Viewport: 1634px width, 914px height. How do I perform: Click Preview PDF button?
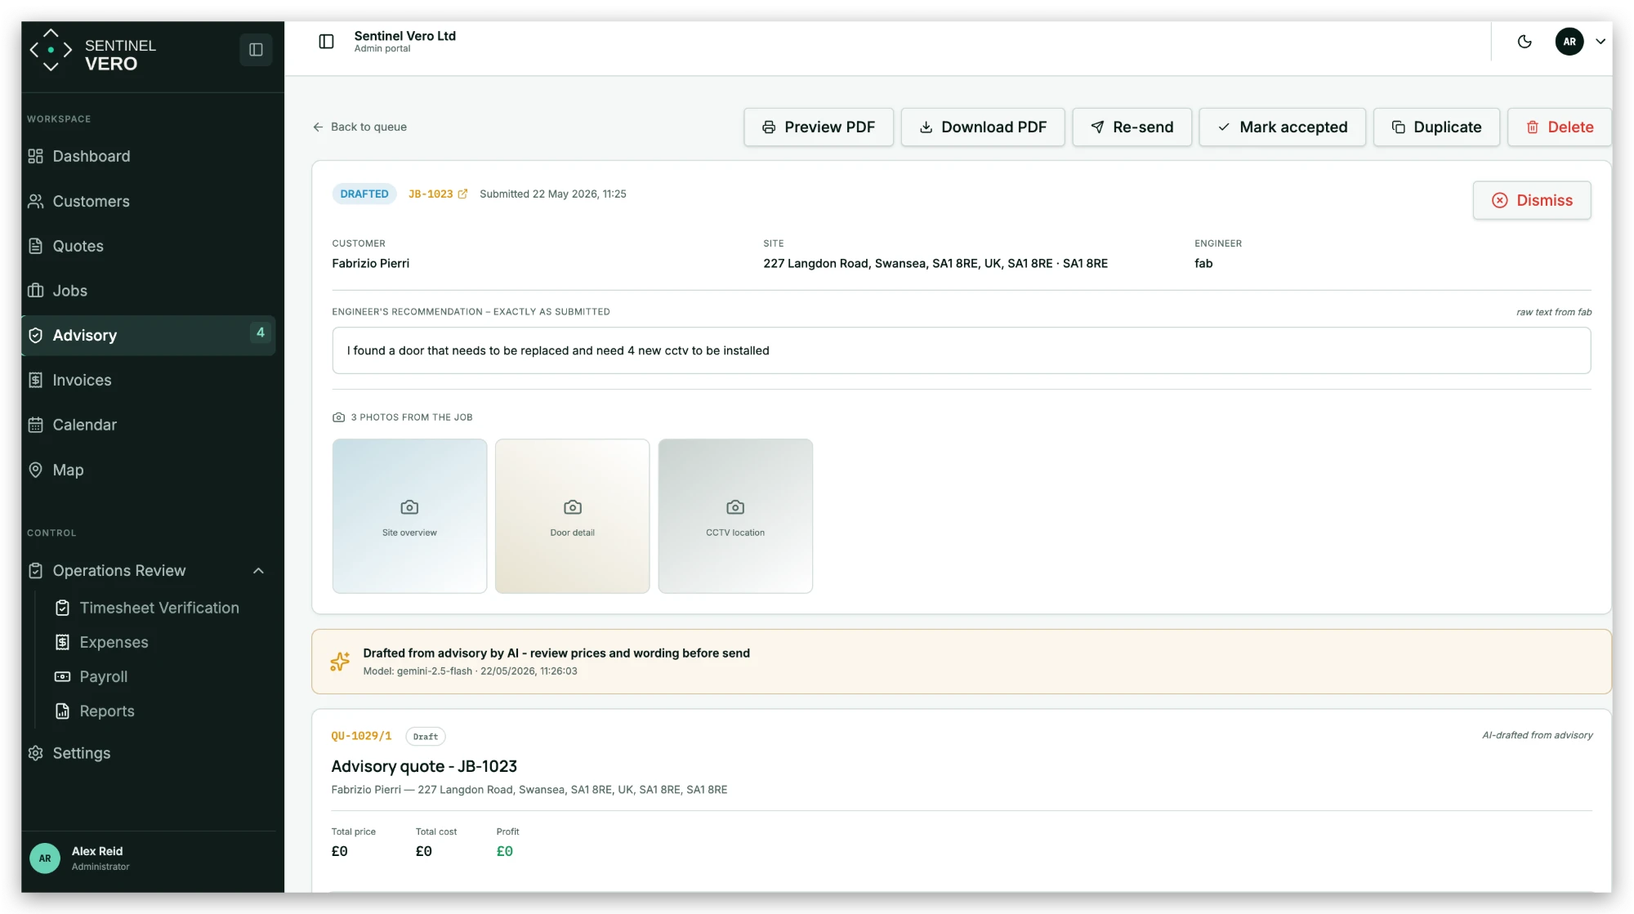pyautogui.click(x=818, y=127)
